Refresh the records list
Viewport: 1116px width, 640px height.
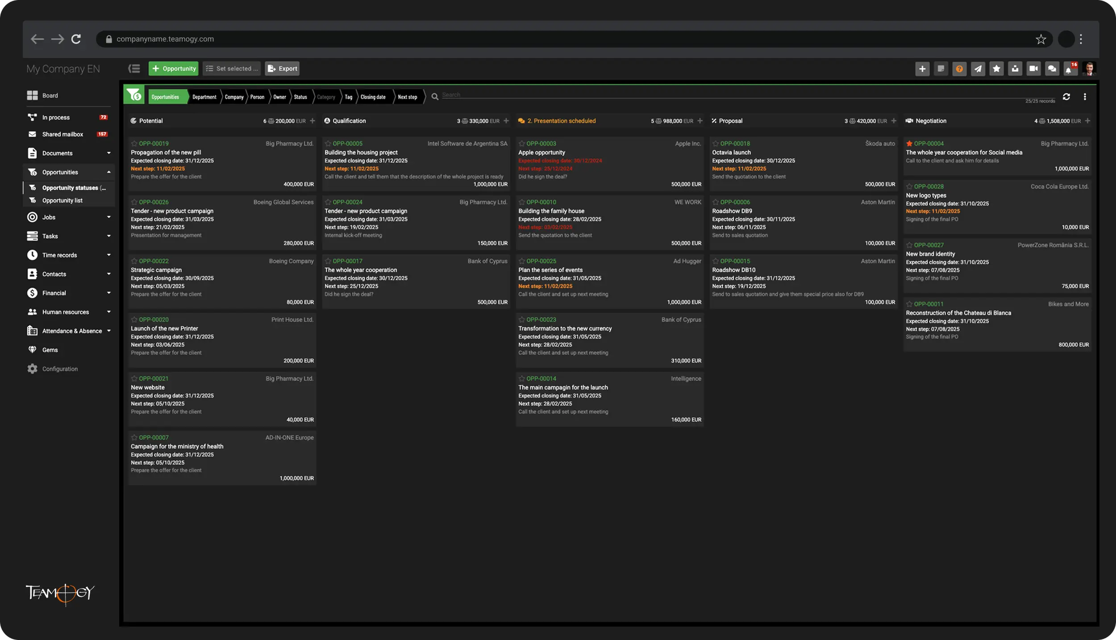click(x=1066, y=97)
